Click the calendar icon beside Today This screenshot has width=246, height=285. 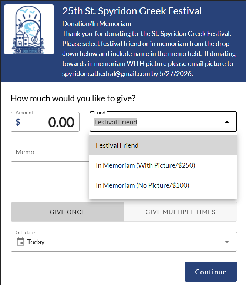(x=21, y=242)
